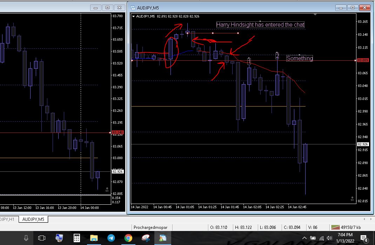Open the Snipping Tool taskbar icon
The width and height of the screenshot is (375, 245).
(146, 238)
